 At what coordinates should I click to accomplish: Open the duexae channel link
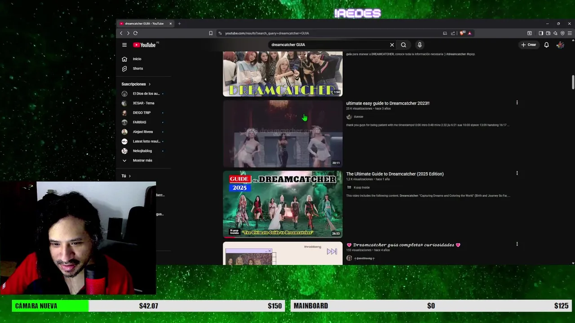pyautogui.click(x=358, y=117)
